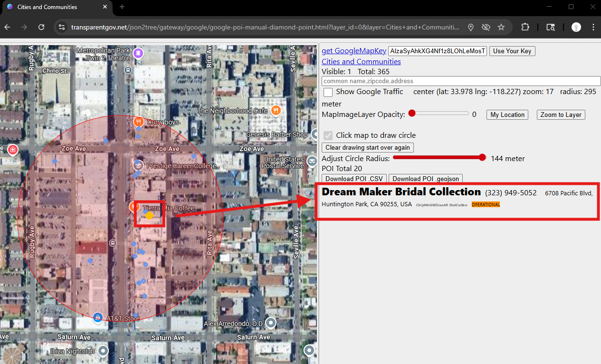The width and height of the screenshot is (601, 364).
Task: Click the red hospital marker on map edge
Action: click(13, 150)
